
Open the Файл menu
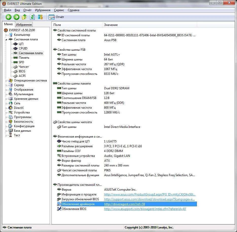click(x=7, y=10)
